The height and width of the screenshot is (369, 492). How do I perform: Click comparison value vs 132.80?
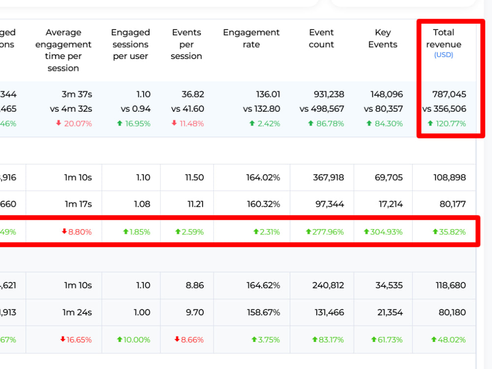(261, 109)
